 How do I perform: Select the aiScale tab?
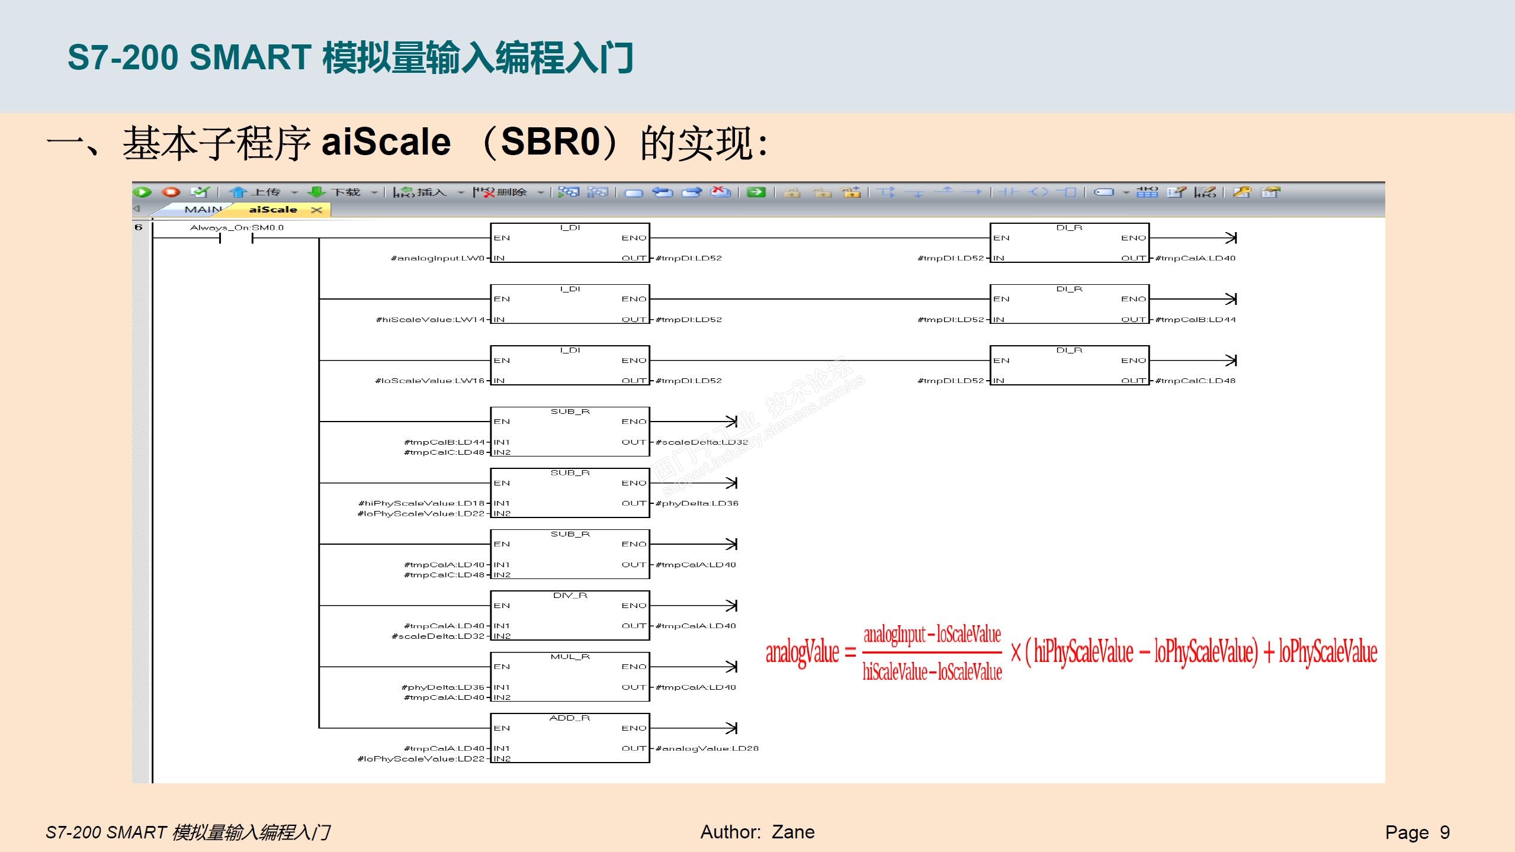point(272,210)
